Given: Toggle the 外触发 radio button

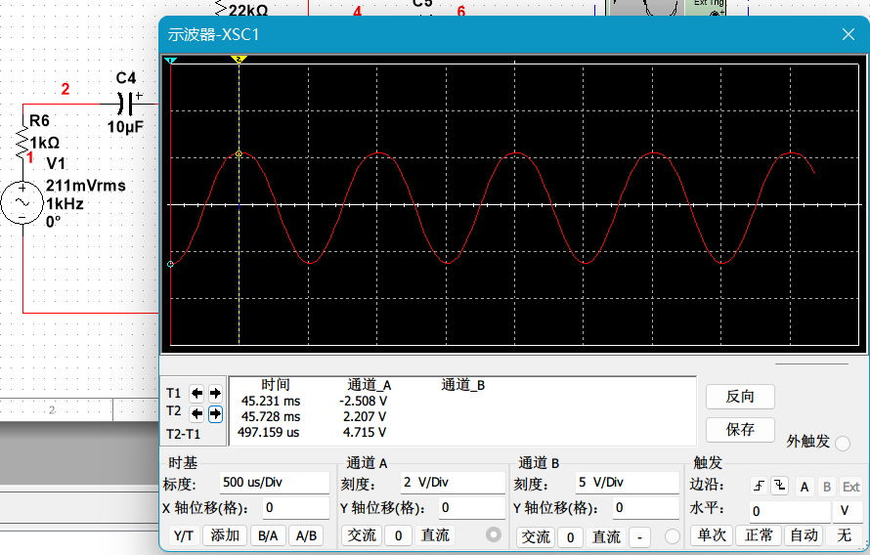Looking at the screenshot, I should coord(843,443).
